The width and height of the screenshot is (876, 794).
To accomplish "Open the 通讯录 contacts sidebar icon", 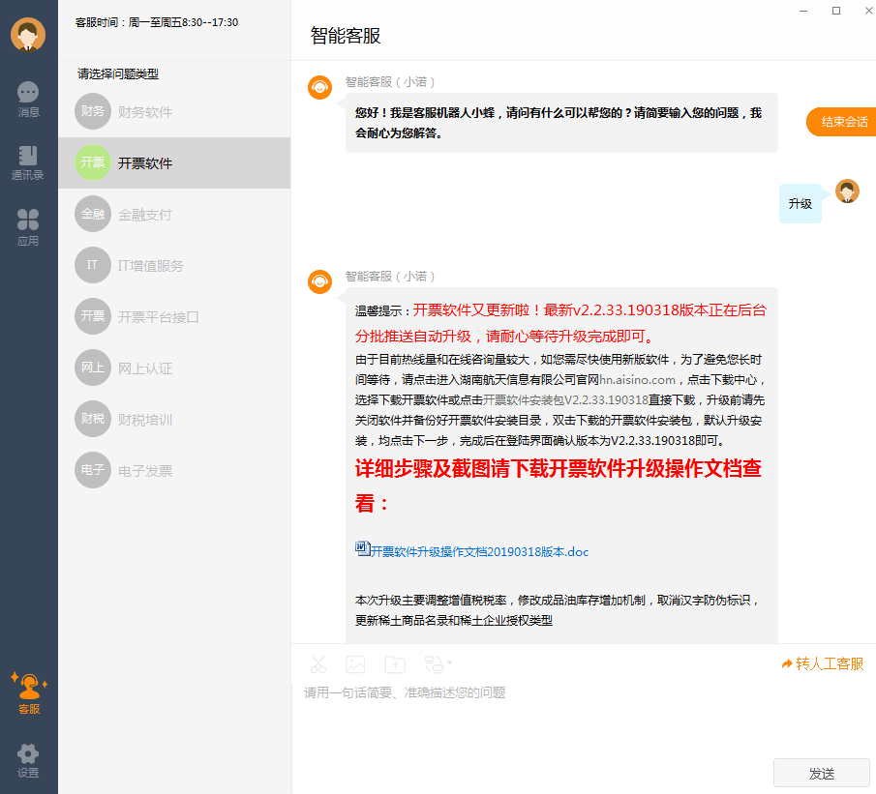I will pyautogui.click(x=28, y=162).
